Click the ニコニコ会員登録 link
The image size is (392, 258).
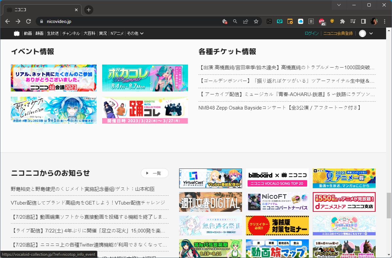pos(338,33)
